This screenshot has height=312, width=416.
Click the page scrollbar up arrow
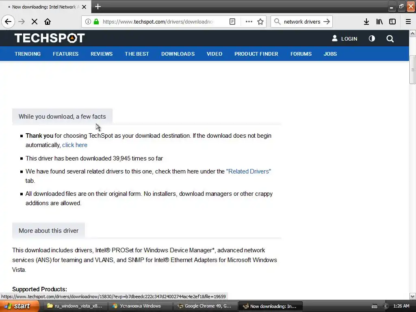click(x=413, y=33)
